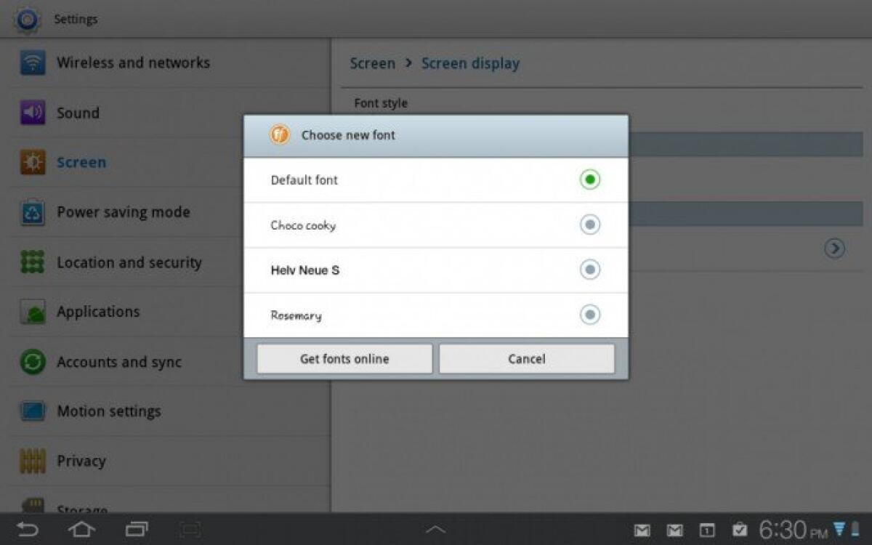The height and width of the screenshot is (545, 872).
Task: Expand the settings row with the circled chevron
Action: click(835, 249)
